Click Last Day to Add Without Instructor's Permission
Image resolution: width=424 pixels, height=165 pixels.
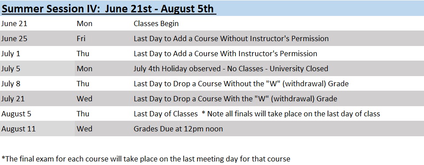(231, 38)
